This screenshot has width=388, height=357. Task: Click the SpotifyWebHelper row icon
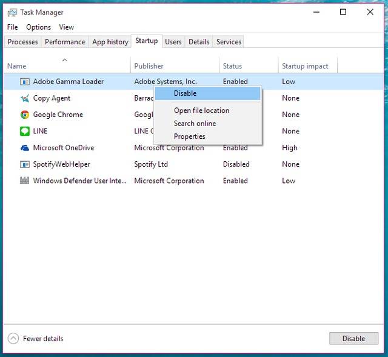point(24,164)
